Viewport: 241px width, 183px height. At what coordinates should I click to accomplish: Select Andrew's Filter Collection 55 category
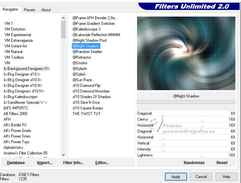pyautogui.click(x=25, y=153)
